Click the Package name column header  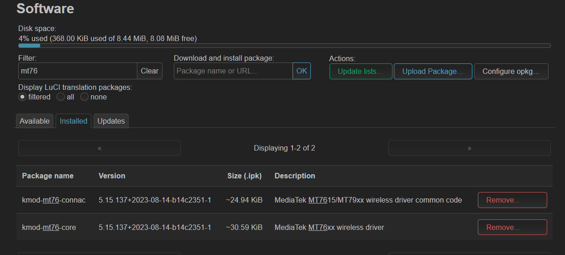(48, 176)
